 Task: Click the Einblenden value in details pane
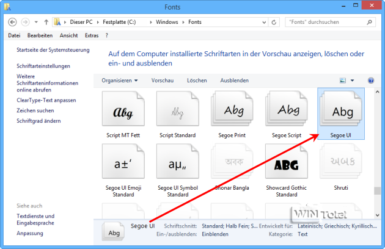click(x=215, y=234)
